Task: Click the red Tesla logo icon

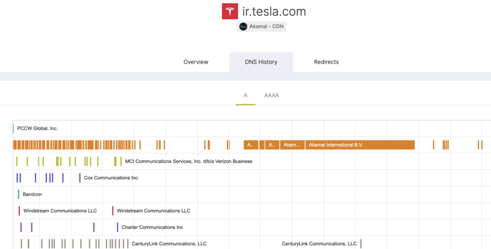Action: pyautogui.click(x=230, y=11)
